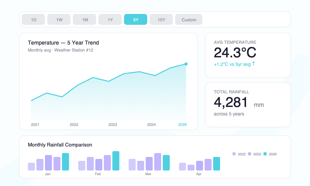Click the Jan month label

point(48,174)
